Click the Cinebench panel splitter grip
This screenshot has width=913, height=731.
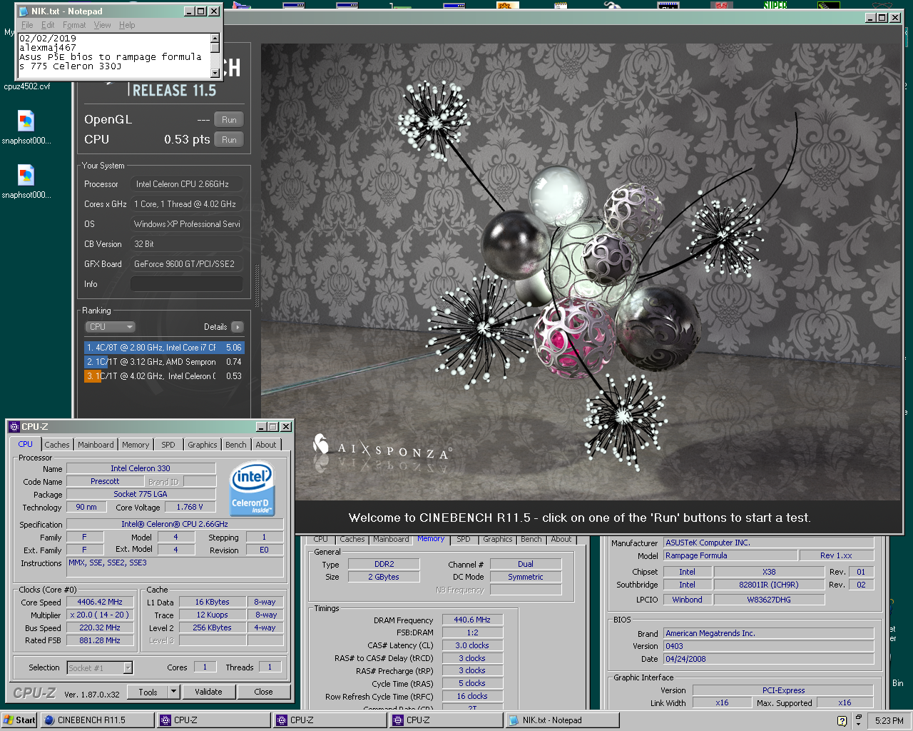(257, 286)
